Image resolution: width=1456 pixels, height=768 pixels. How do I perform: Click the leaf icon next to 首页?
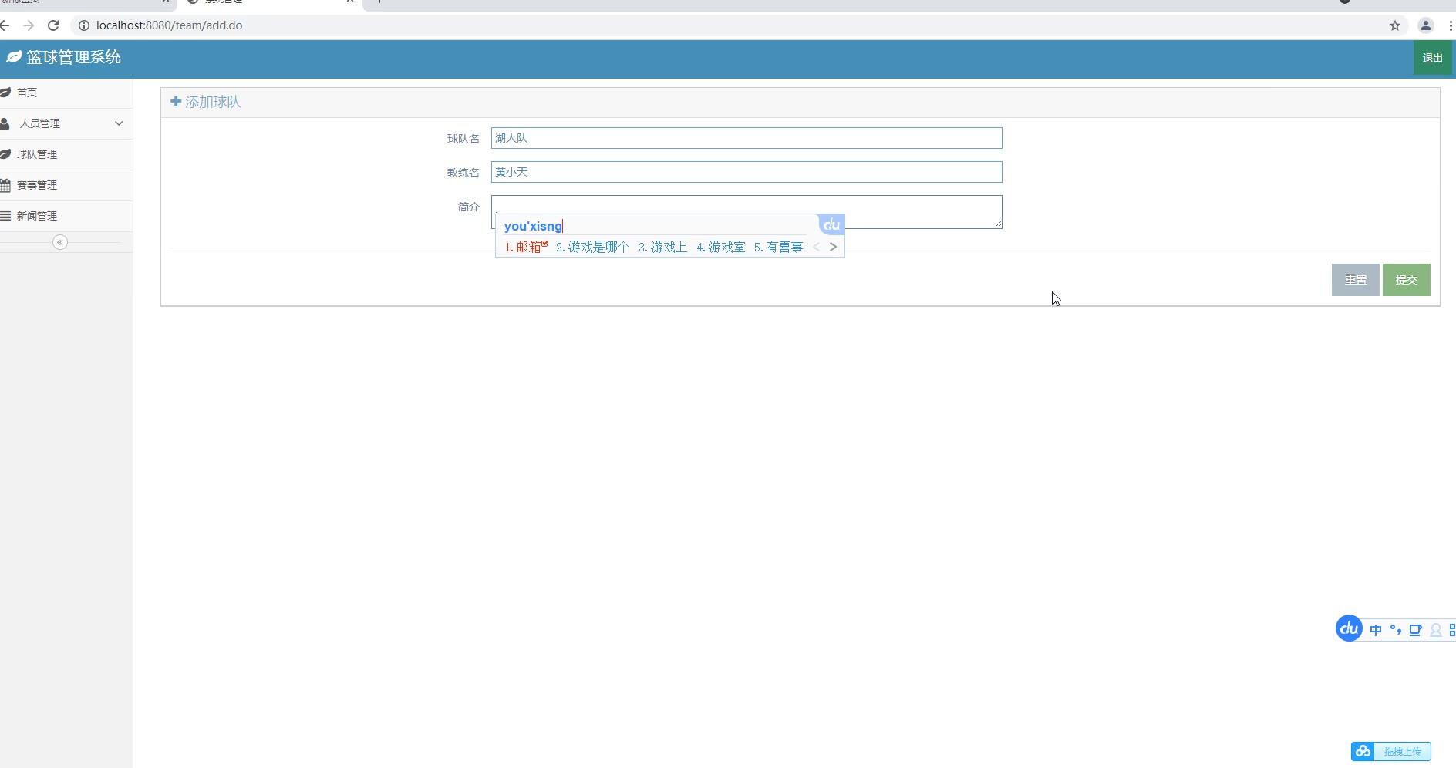[x=5, y=93]
